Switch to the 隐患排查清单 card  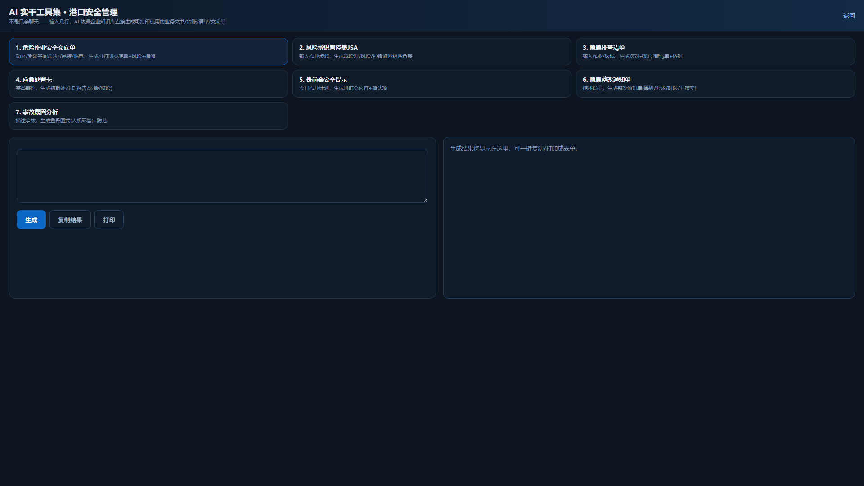coord(715,52)
